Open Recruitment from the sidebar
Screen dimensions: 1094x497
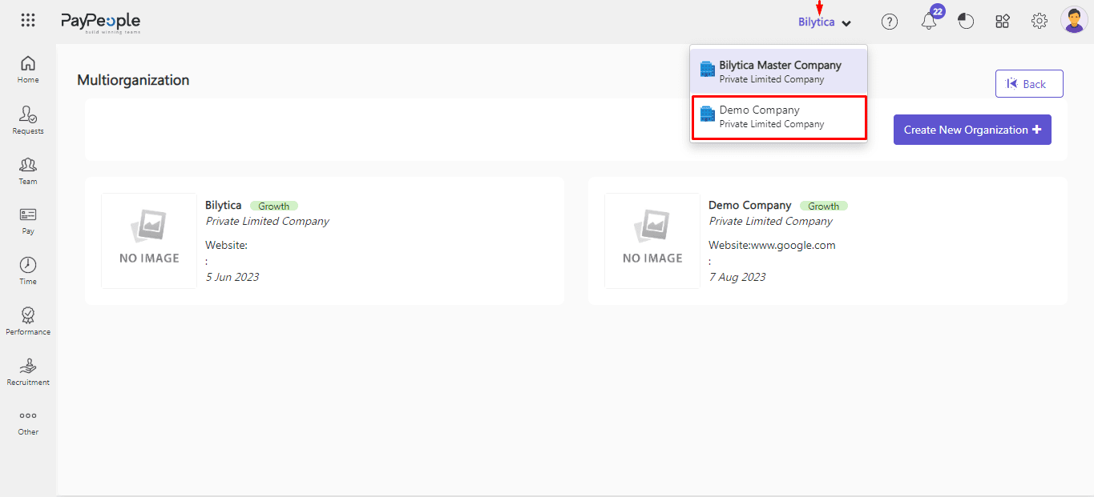[28, 371]
